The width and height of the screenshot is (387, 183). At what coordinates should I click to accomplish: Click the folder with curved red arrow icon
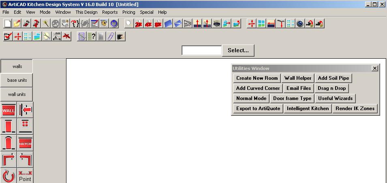coord(236,23)
